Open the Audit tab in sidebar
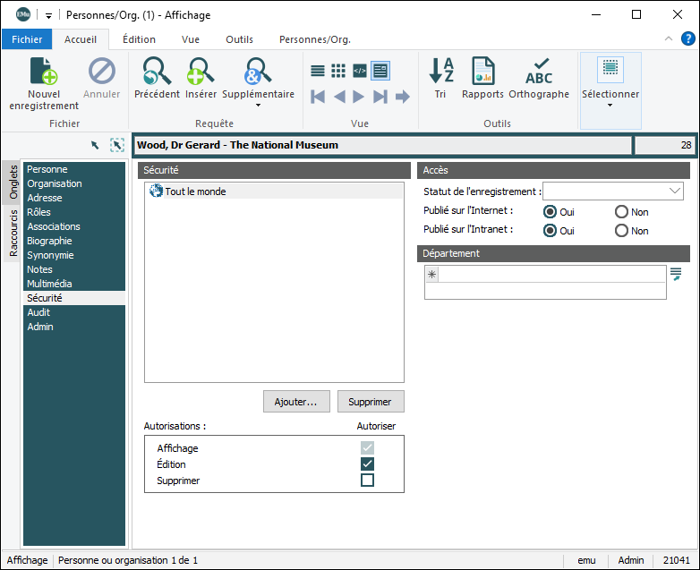The image size is (700, 570). (x=38, y=312)
